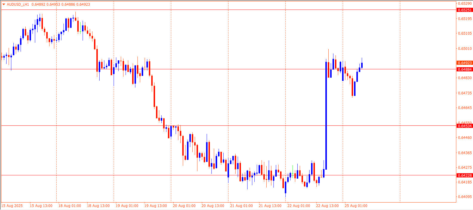Image resolution: width=473 pixels, height=210 pixels.
Task: Click the 0.64275 price scale value
Action: (465, 167)
